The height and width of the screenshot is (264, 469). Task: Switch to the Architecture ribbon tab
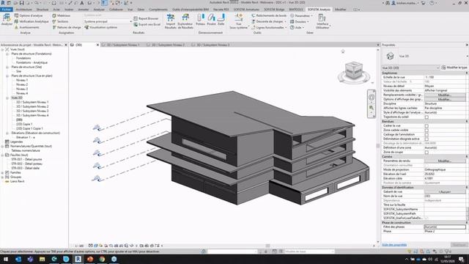[x=23, y=10]
